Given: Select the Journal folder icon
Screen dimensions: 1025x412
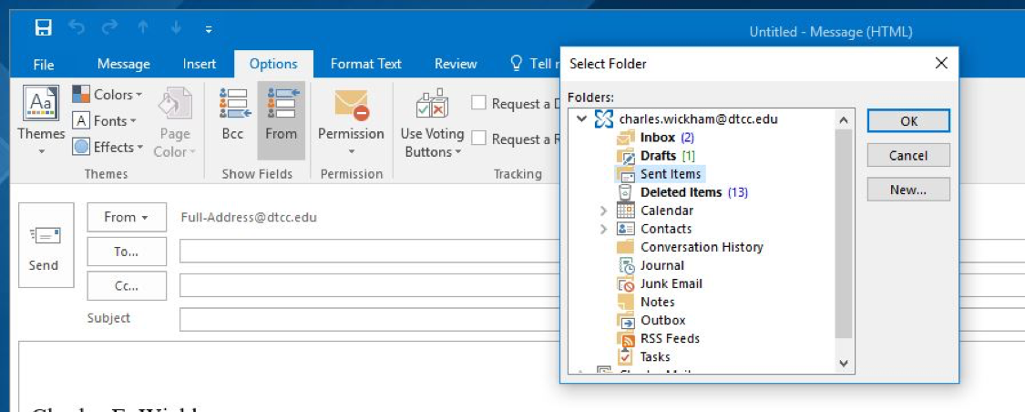Looking at the screenshot, I should (626, 265).
